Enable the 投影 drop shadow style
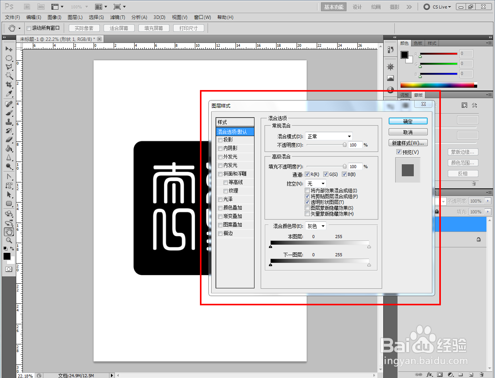 220,140
